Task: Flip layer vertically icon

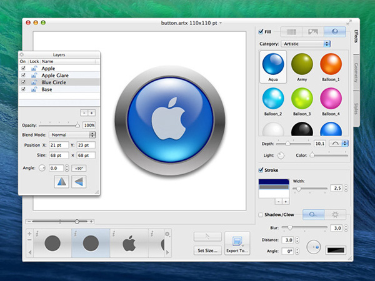Action: click(79, 182)
